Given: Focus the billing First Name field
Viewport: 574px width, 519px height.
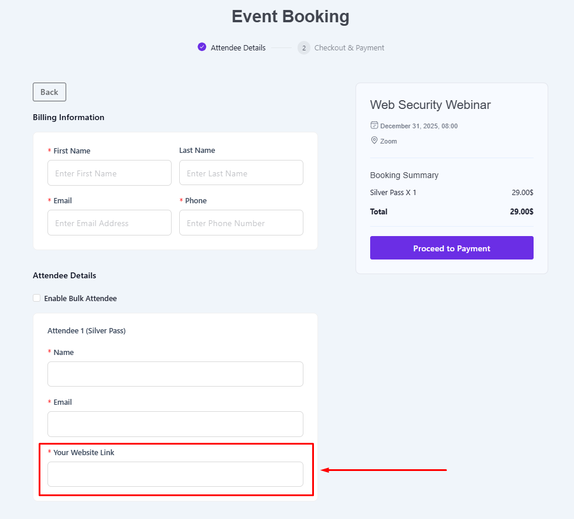Looking at the screenshot, I should pyautogui.click(x=110, y=173).
